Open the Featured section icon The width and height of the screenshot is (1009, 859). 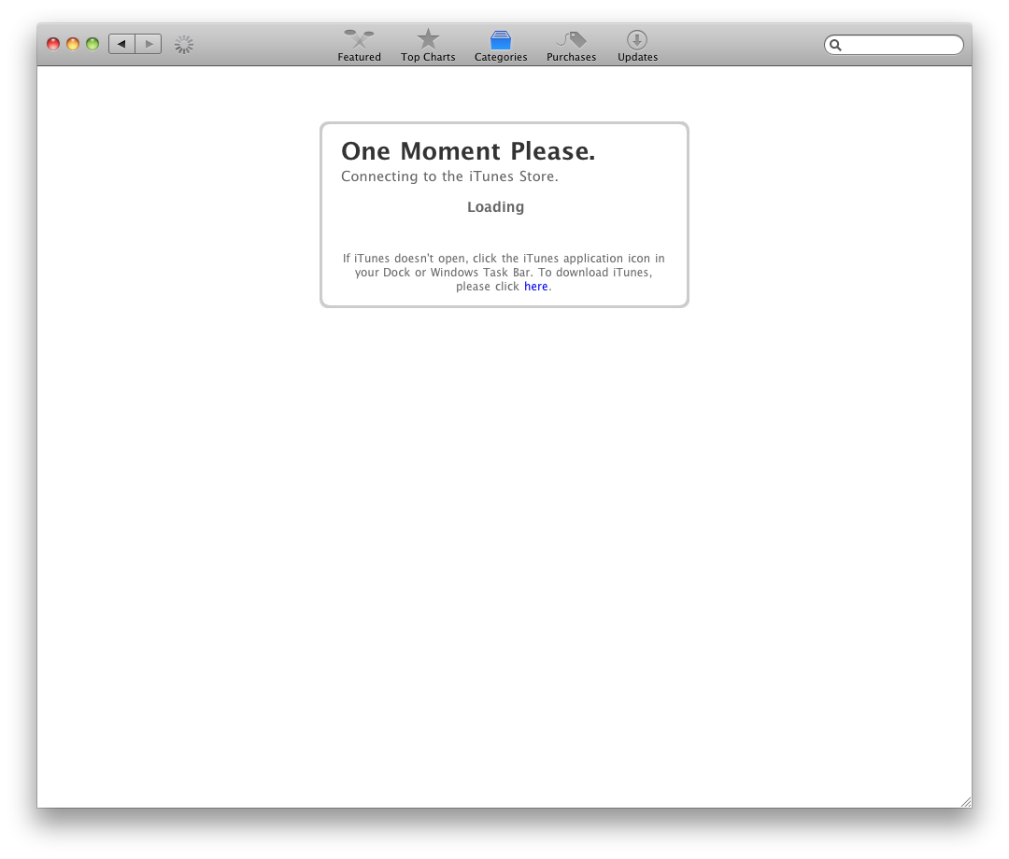pyautogui.click(x=359, y=39)
